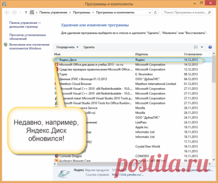Select Данные 2ГИС г.Вологда 01.12.2013 row
Viewport: 218px width, 183px height.
tap(132, 79)
